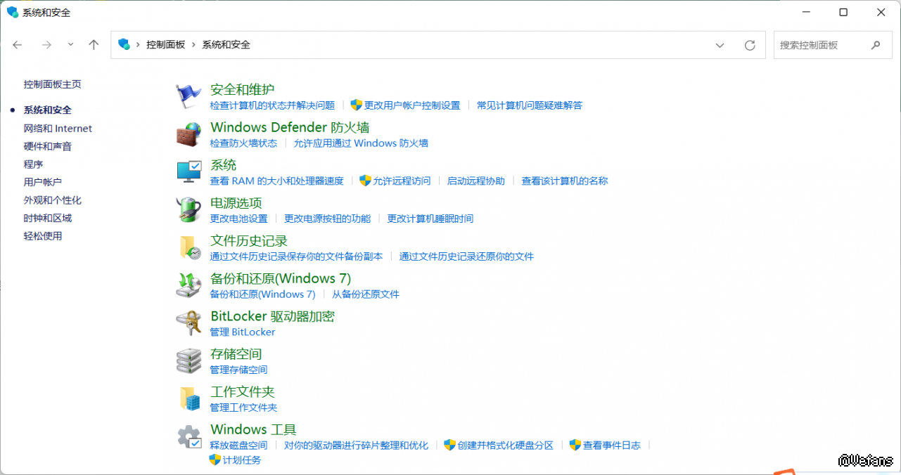This screenshot has height=475, width=901.
Task: Click the 备份和还原 drive icon
Action: coord(188,285)
